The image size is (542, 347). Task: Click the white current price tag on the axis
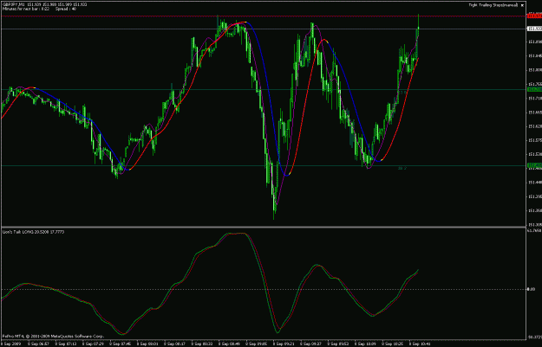point(534,29)
